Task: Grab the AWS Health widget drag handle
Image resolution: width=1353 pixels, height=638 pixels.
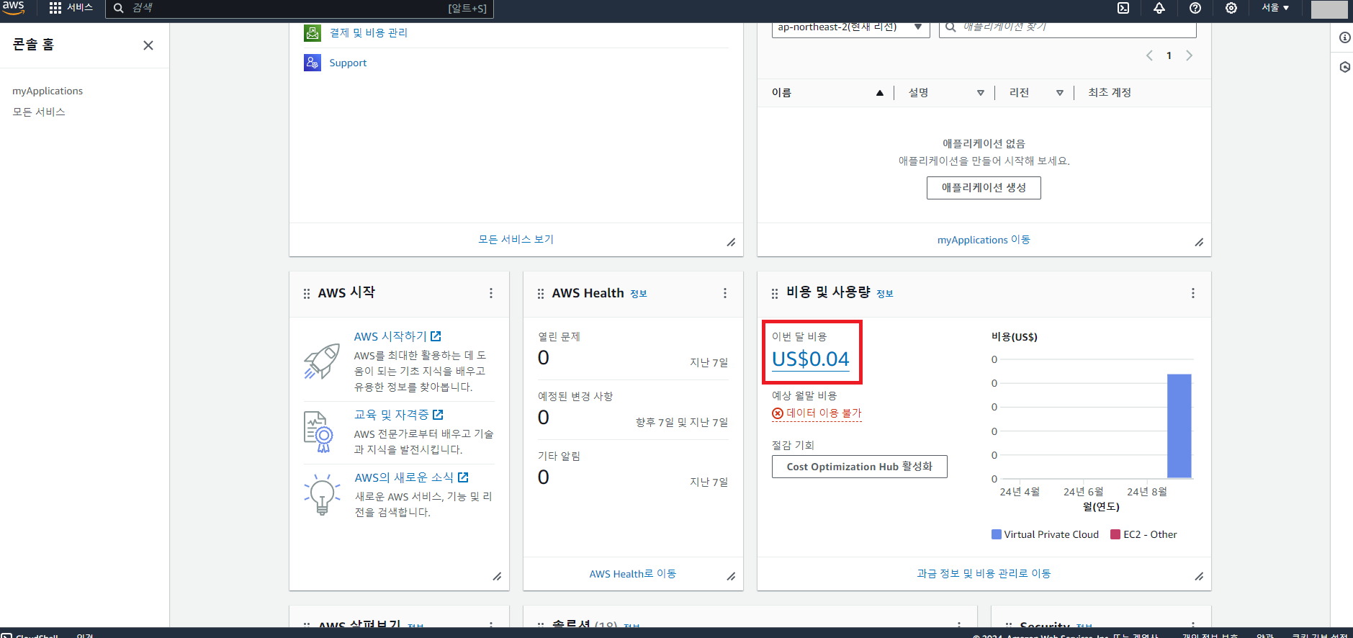Action: (541, 294)
